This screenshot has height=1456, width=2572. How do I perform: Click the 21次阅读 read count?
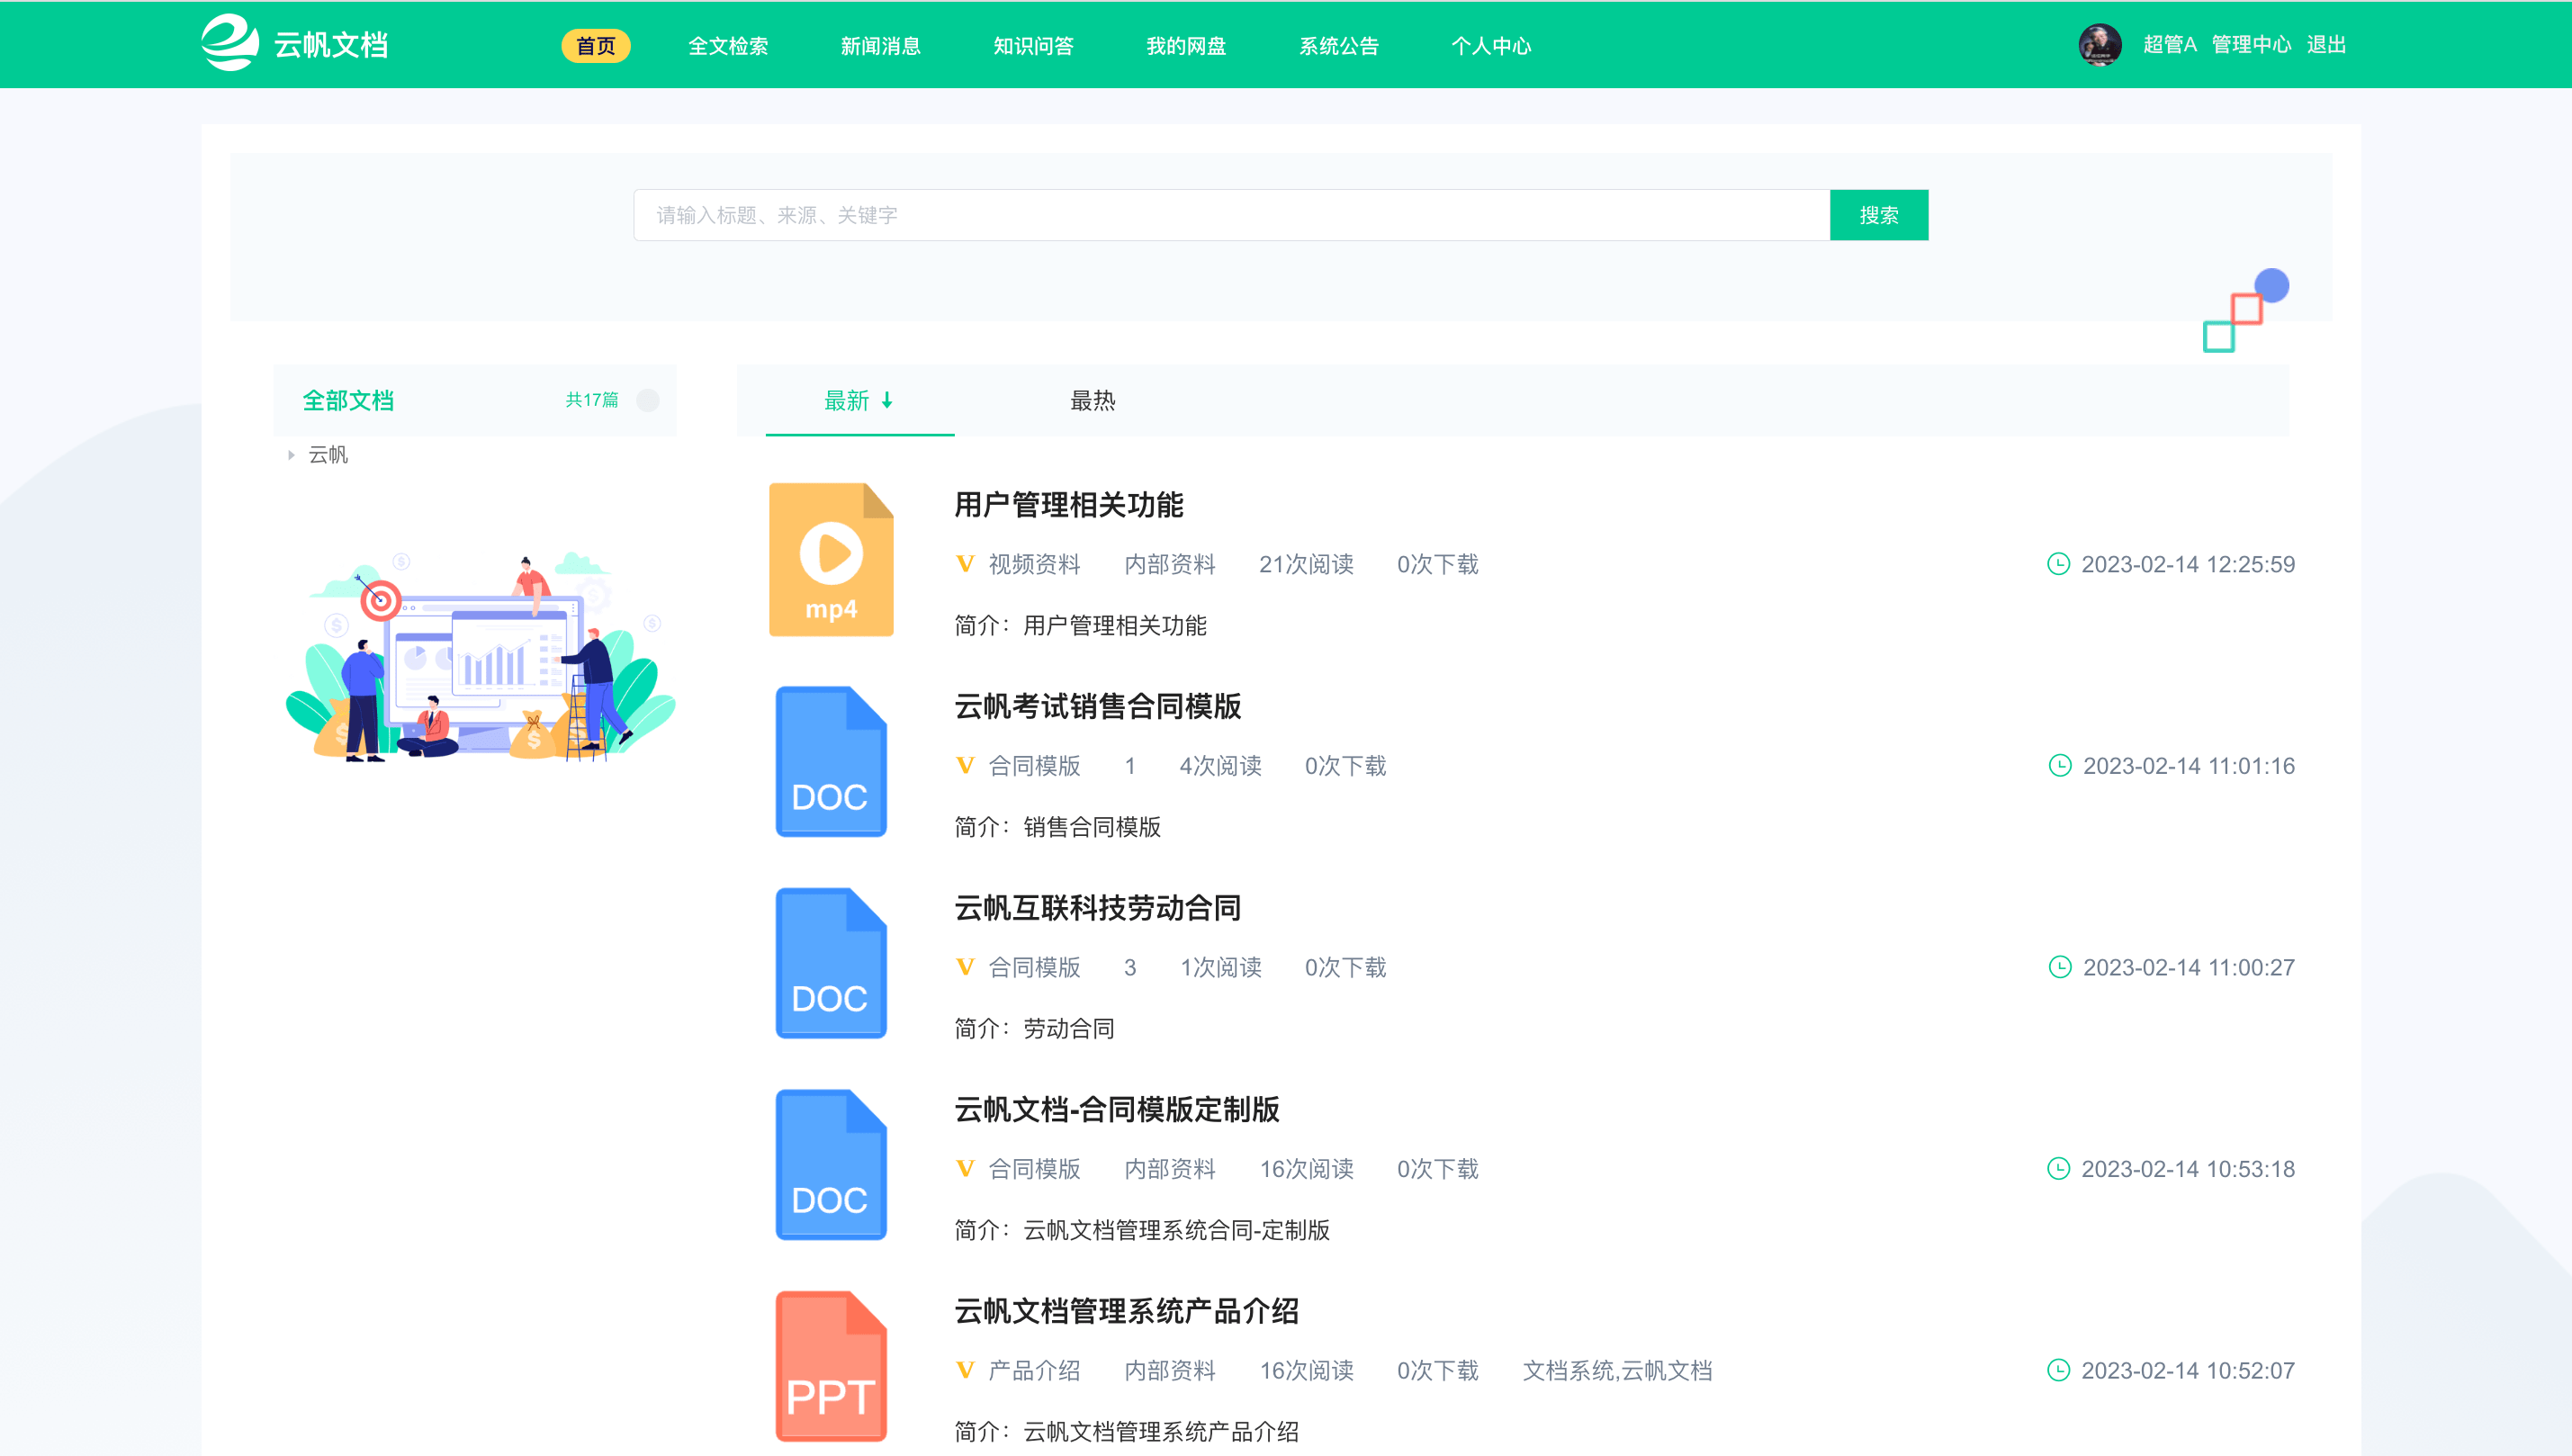(1306, 564)
